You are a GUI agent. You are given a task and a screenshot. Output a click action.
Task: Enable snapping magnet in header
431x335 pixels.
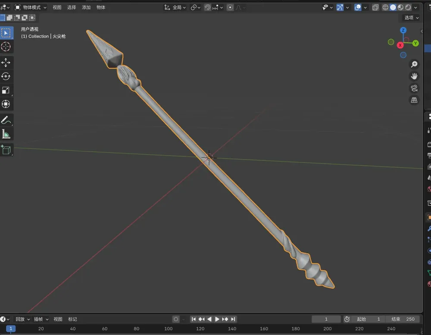(207, 7)
